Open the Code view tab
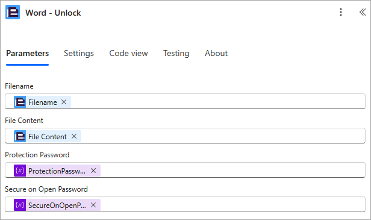Viewport: 371px width, 220px height. point(128,53)
